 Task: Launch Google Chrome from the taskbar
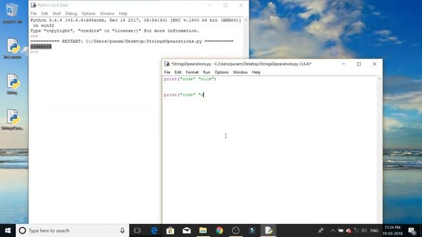[x=220, y=230]
